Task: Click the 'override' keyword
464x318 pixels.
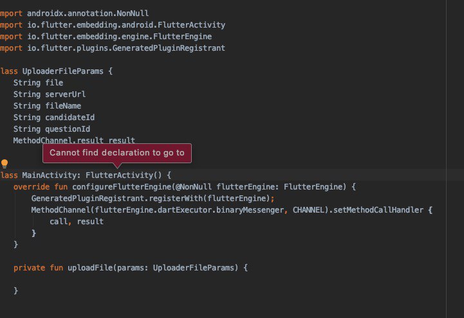Action: click(x=32, y=187)
